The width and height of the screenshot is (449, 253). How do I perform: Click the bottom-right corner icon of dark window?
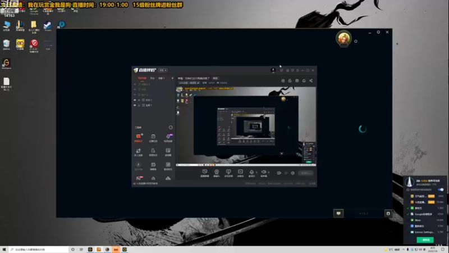[x=388, y=214]
